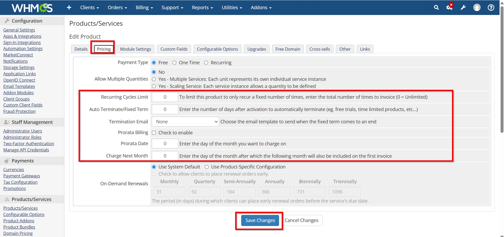504x237 pixels.
Task: Click the page vertical scrollbar
Action: click(502, 70)
